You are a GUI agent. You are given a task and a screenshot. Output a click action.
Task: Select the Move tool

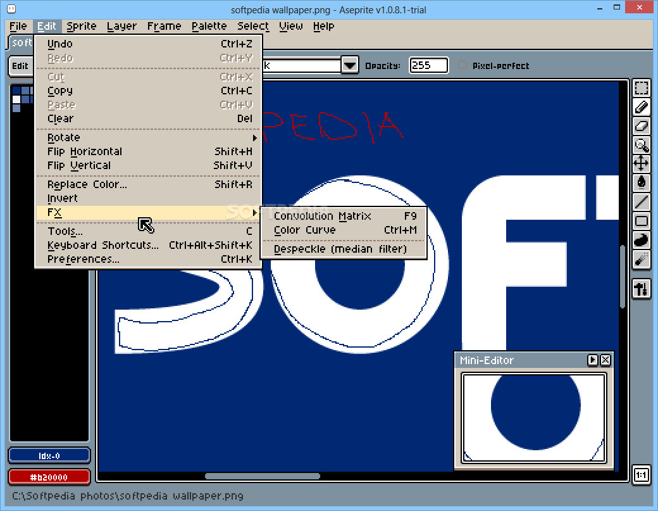tap(641, 163)
